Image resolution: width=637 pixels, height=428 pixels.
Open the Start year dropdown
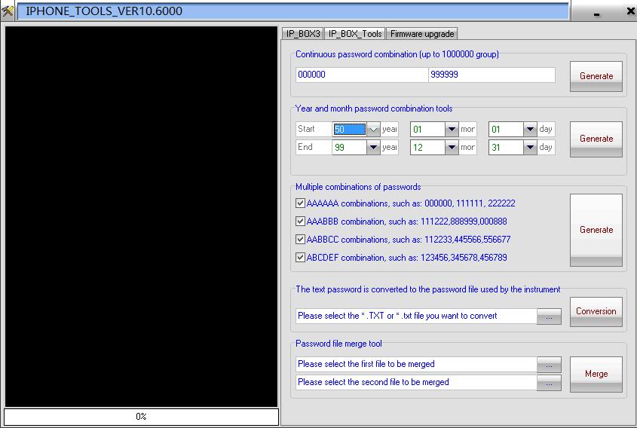coord(373,130)
